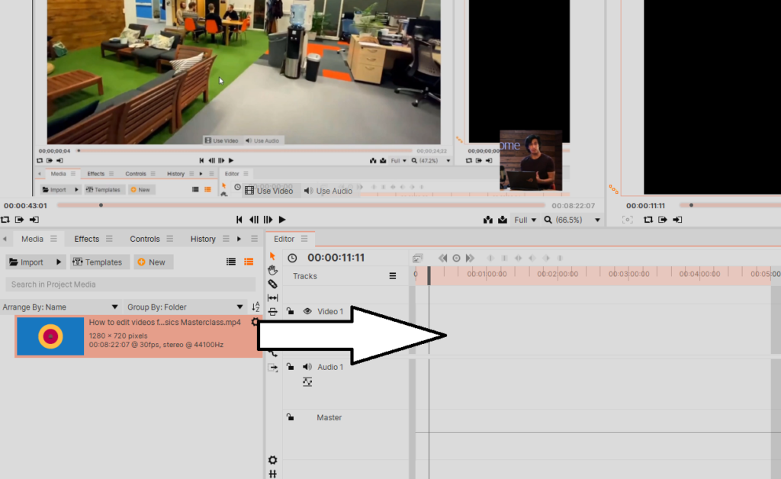Click Overlay Clip icon beside the Full dropdown
The image size is (781, 479).
(503, 220)
